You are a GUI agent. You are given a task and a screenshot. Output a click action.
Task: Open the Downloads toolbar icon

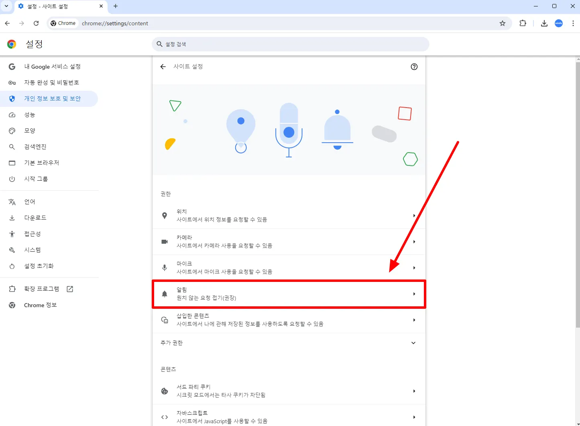click(x=544, y=23)
